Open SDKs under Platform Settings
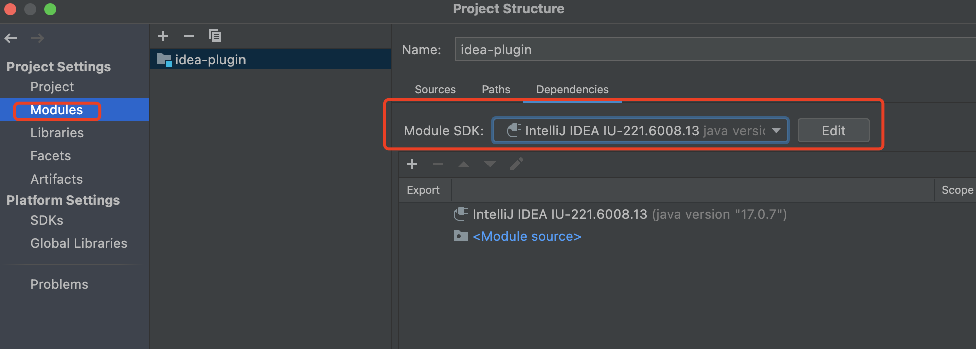This screenshot has height=349, width=976. pyautogui.click(x=47, y=220)
